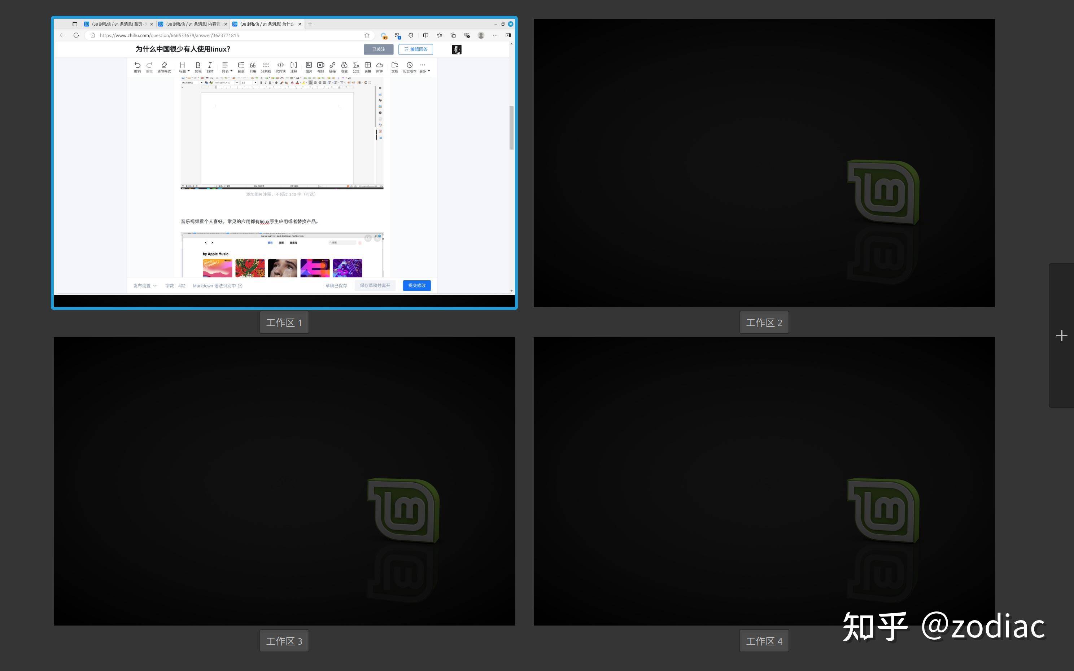
Task: Click the 已关注 followed button
Action: pyautogui.click(x=379, y=49)
